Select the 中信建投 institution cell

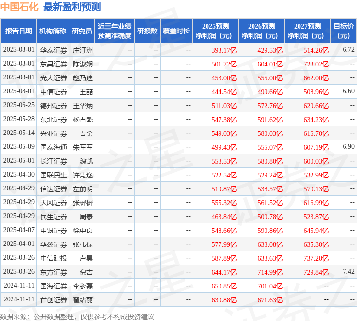pos(54,258)
